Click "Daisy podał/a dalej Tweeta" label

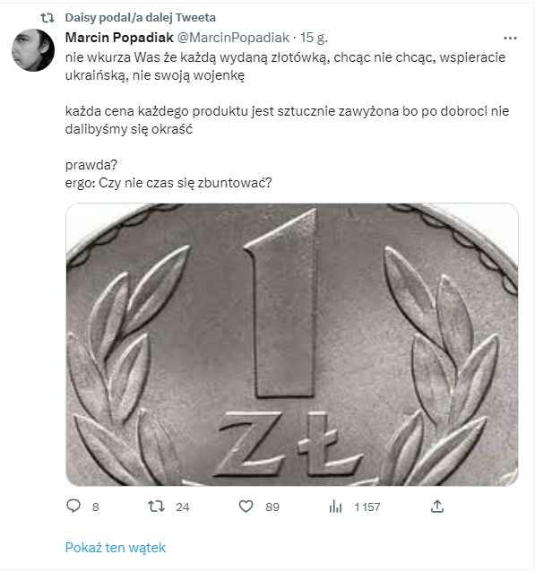pos(141,18)
